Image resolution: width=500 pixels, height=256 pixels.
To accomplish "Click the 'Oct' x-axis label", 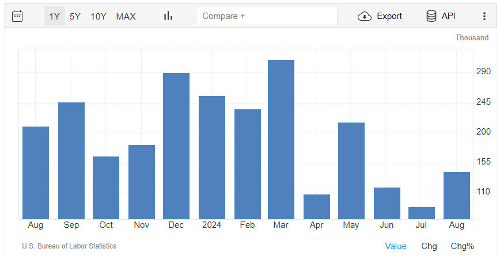I will (106, 225).
